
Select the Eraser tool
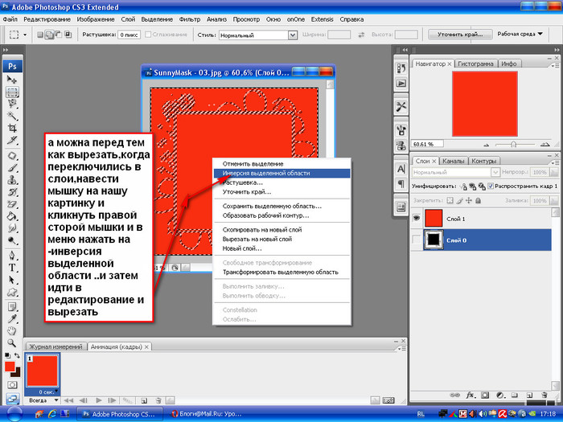tap(12, 204)
